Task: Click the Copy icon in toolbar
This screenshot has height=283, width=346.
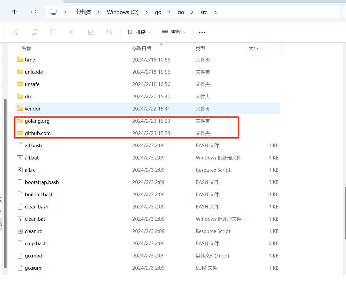Action: coord(34,32)
